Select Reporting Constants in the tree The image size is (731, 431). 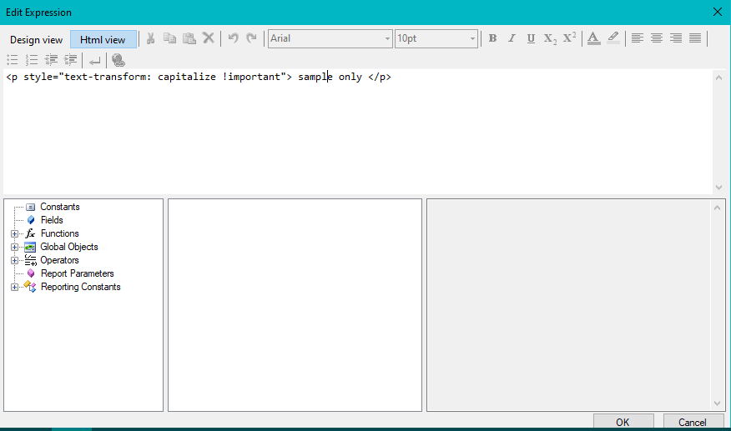(81, 287)
